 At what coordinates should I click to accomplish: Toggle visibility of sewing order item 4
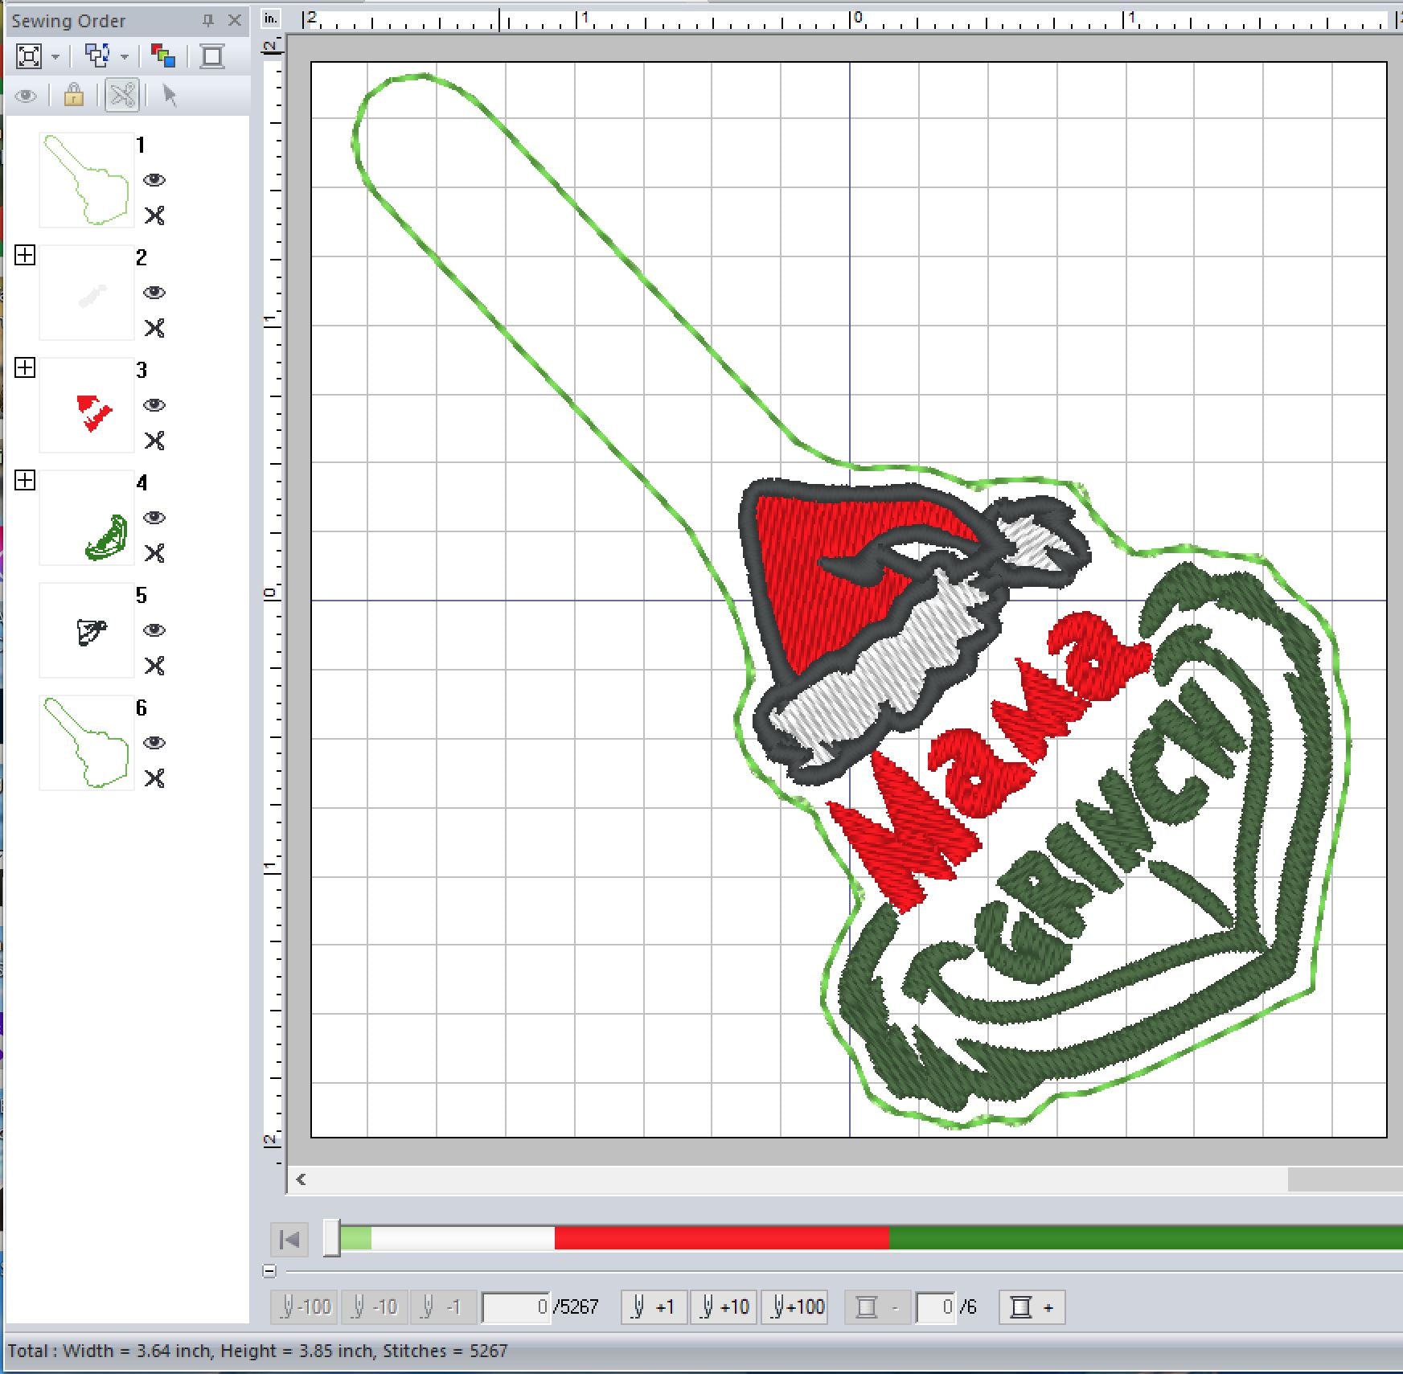154,518
